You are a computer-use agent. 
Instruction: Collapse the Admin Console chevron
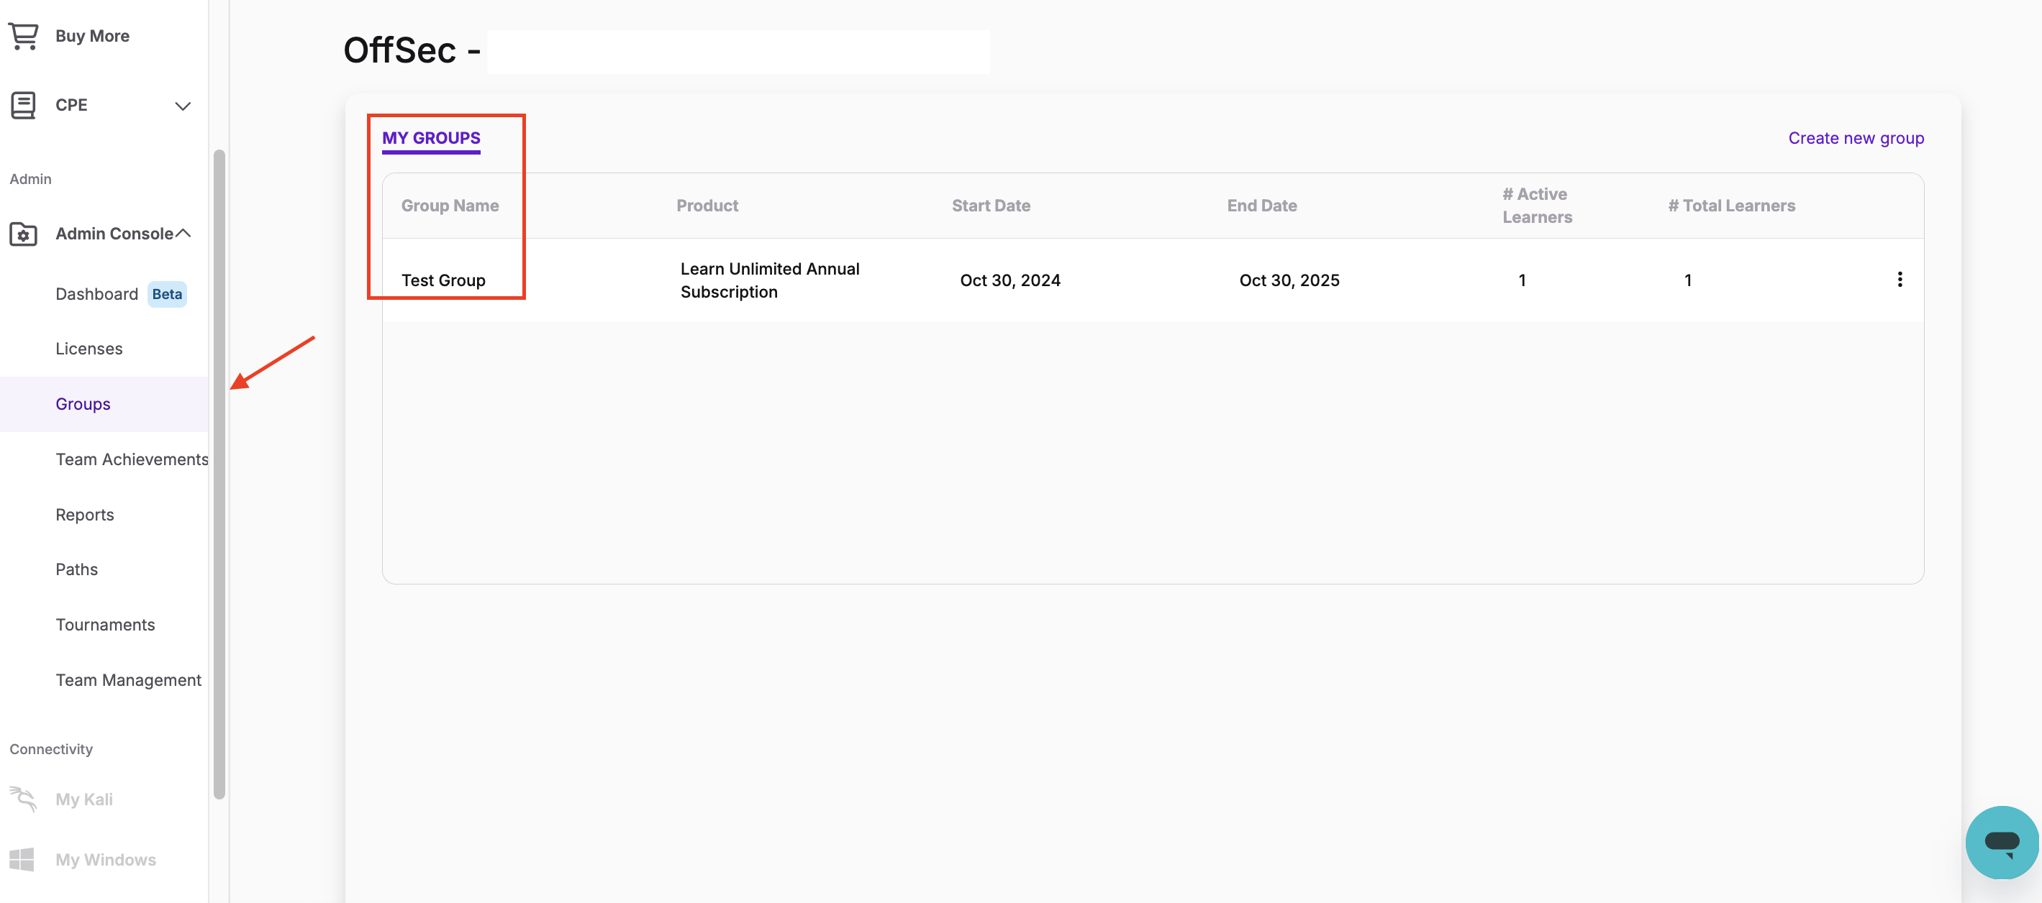pos(183,233)
